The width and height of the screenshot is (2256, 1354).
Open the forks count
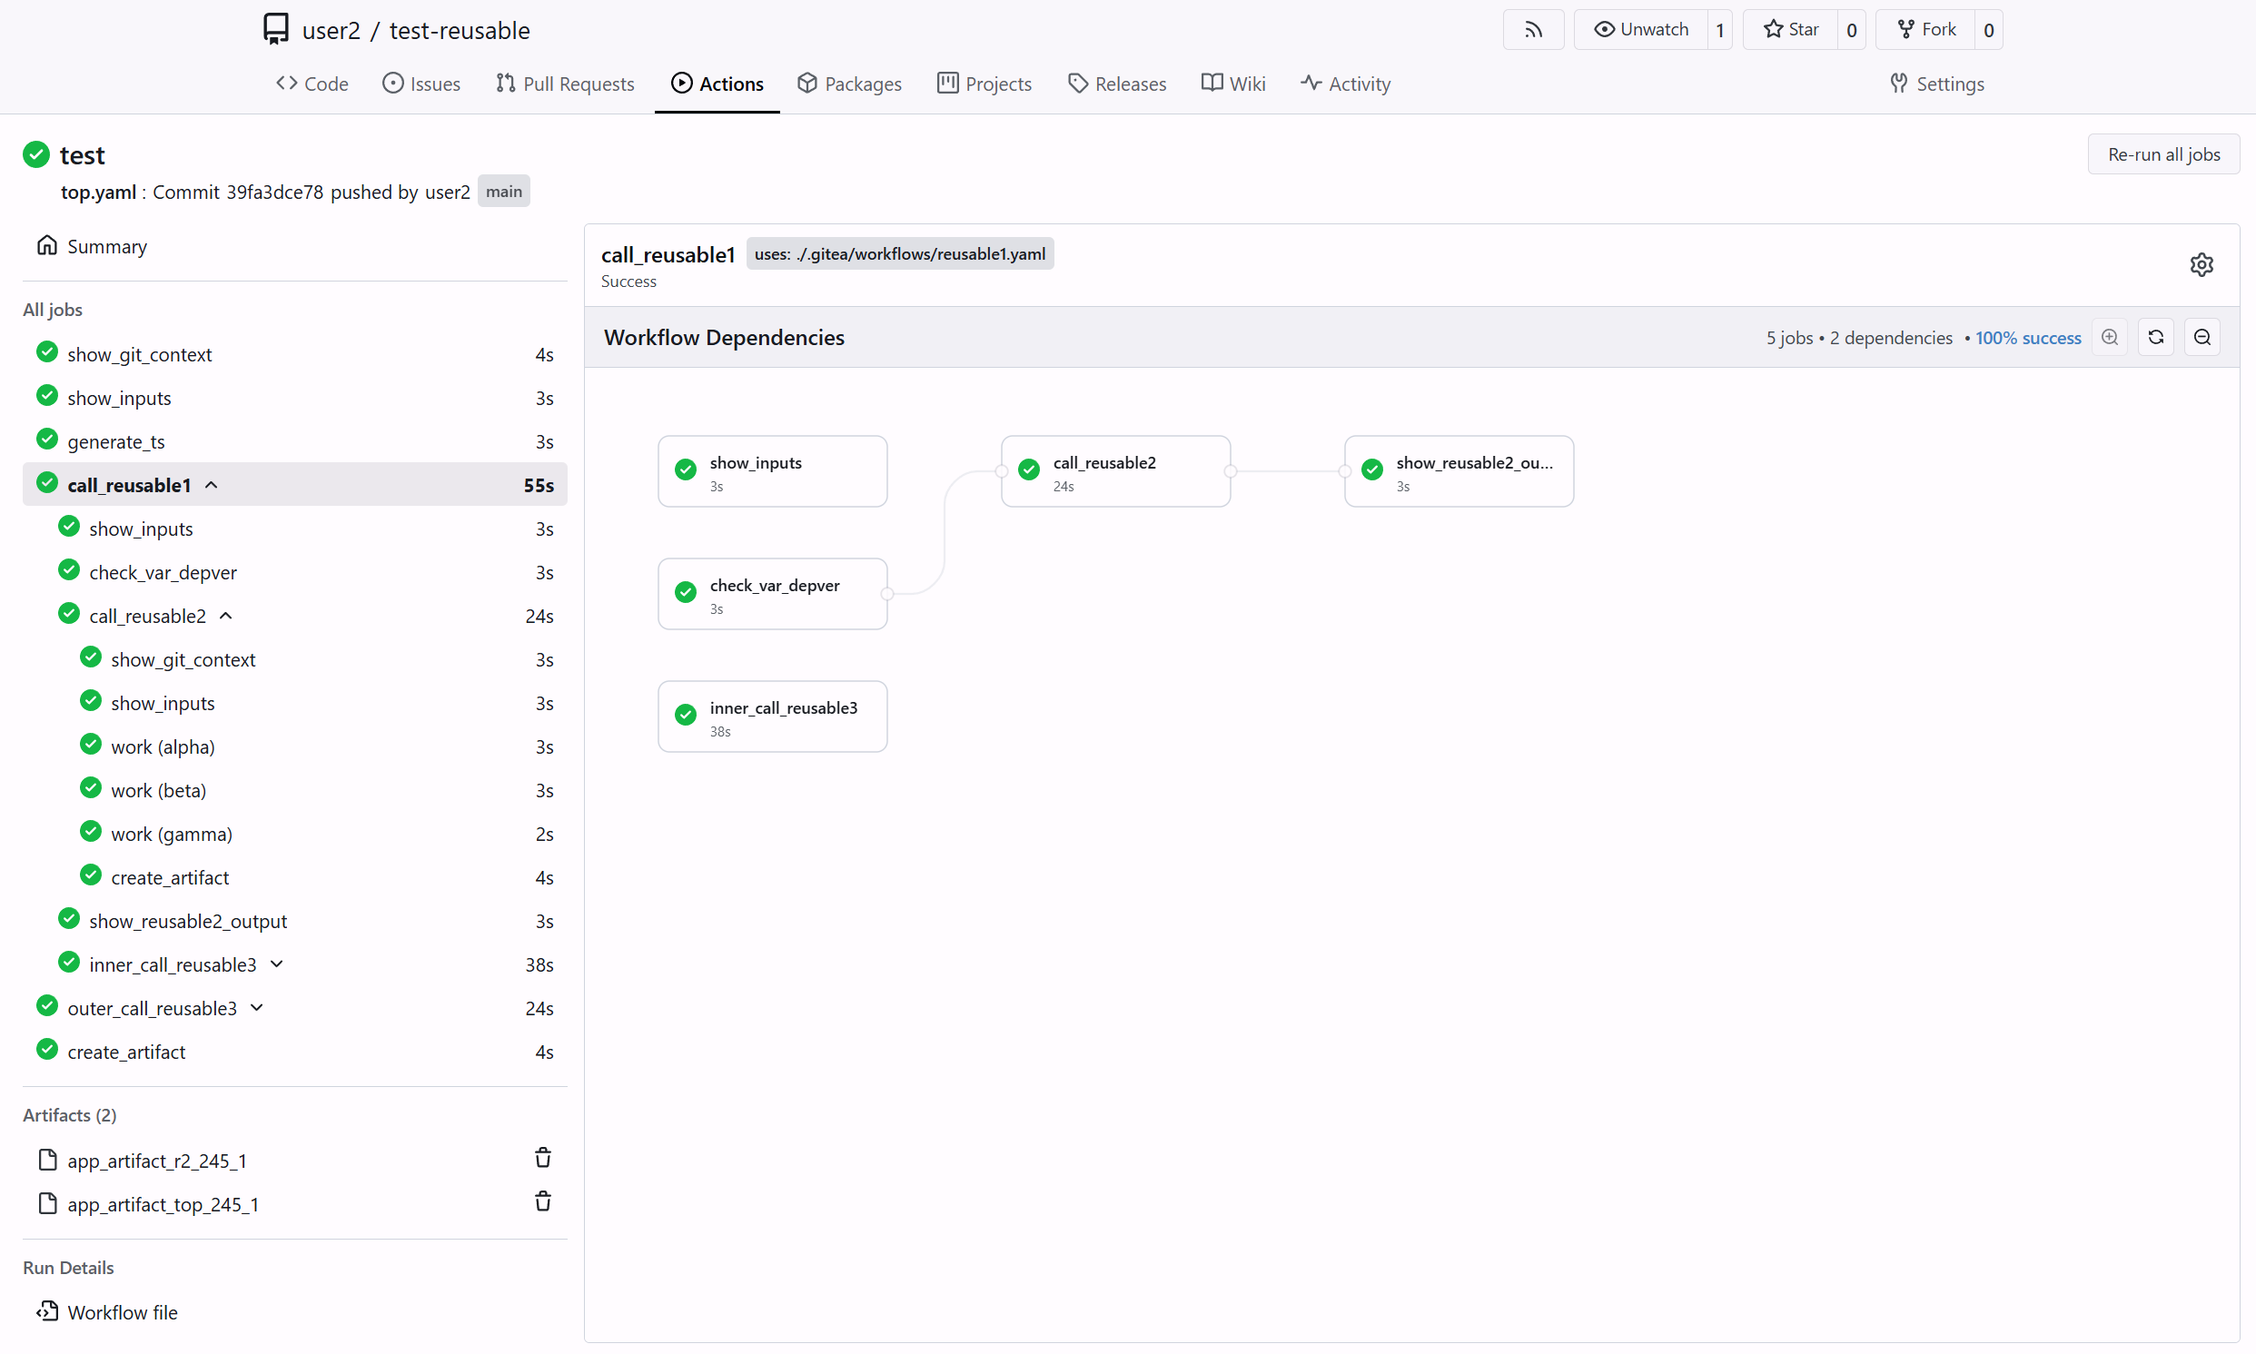pyautogui.click(x=1989, y=30)
